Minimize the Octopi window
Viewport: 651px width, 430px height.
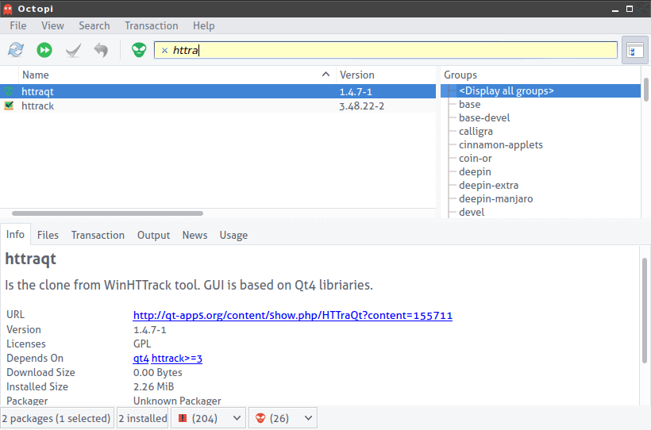click(x=615, y=10)
